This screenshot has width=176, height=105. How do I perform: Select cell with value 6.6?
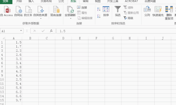click(x=13, y=96)
